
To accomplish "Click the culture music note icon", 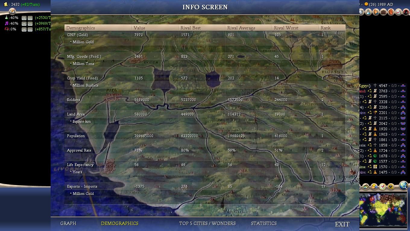I will click(7, 23).
